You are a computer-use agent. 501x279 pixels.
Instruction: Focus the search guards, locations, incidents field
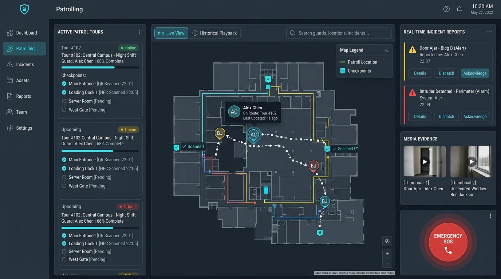[339, 33]
